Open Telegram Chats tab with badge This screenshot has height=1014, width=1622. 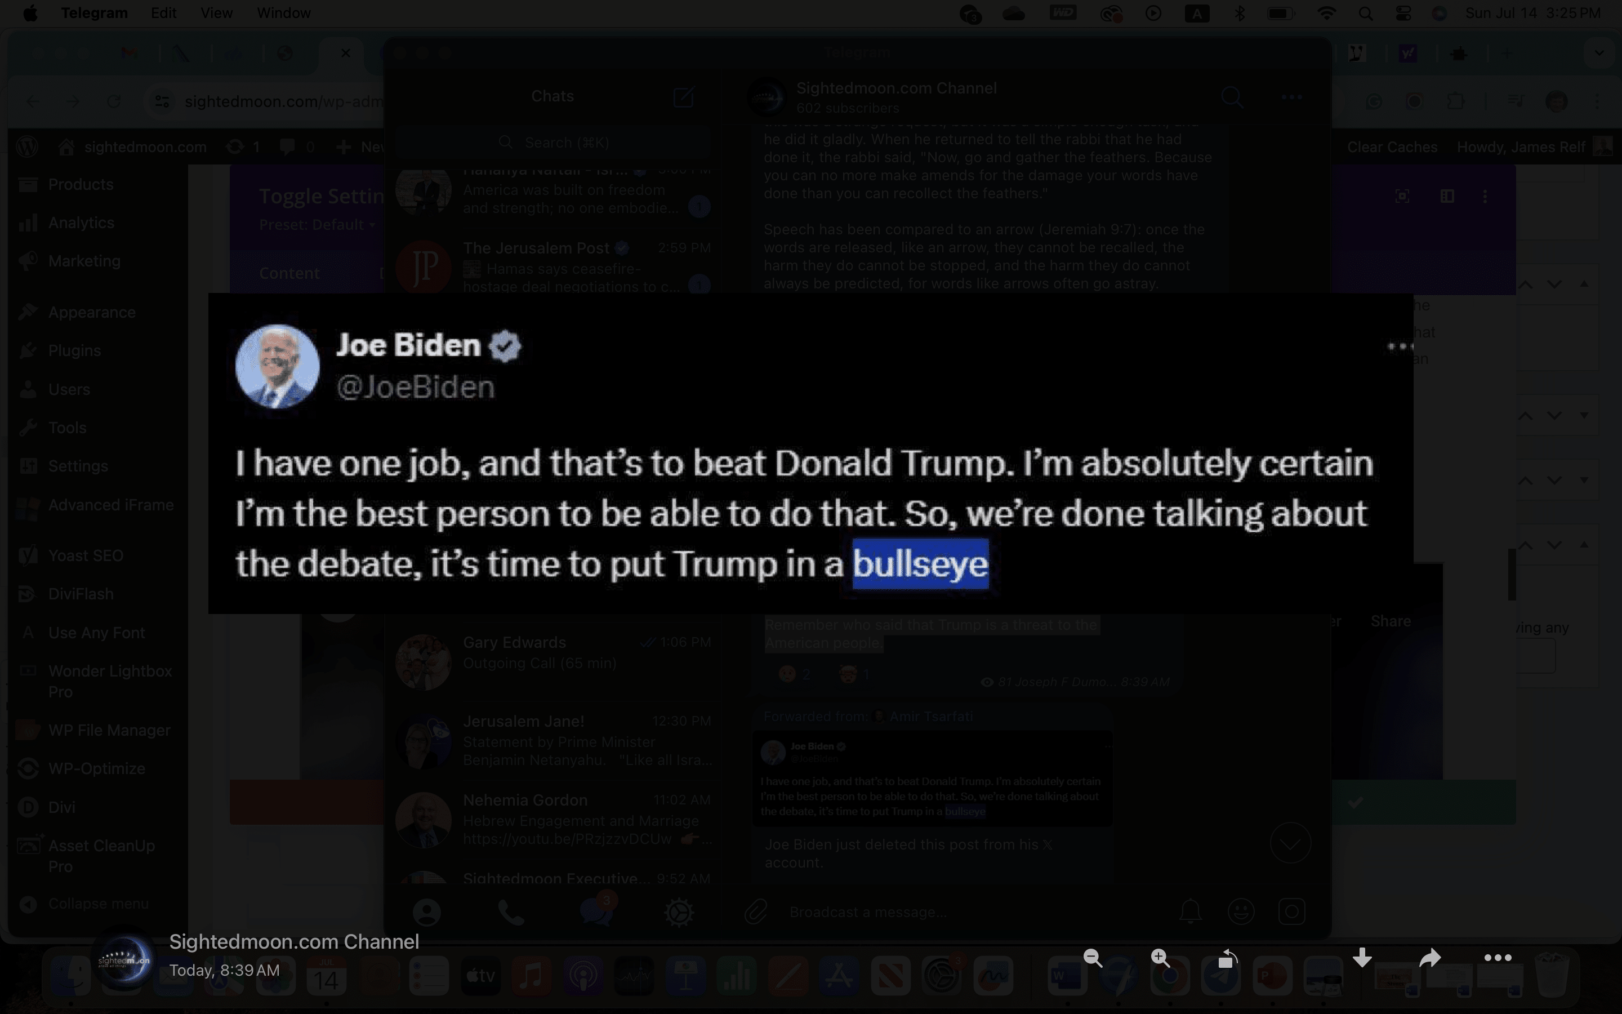tap(596, 911)
